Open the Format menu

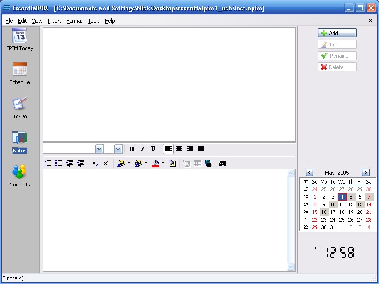pyautogui.click(x=74, y=21)
